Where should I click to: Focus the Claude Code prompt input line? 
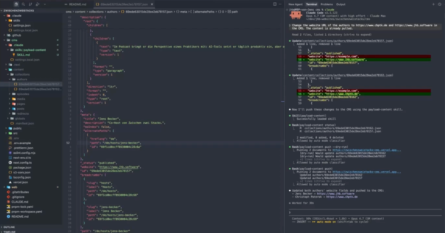365,212
